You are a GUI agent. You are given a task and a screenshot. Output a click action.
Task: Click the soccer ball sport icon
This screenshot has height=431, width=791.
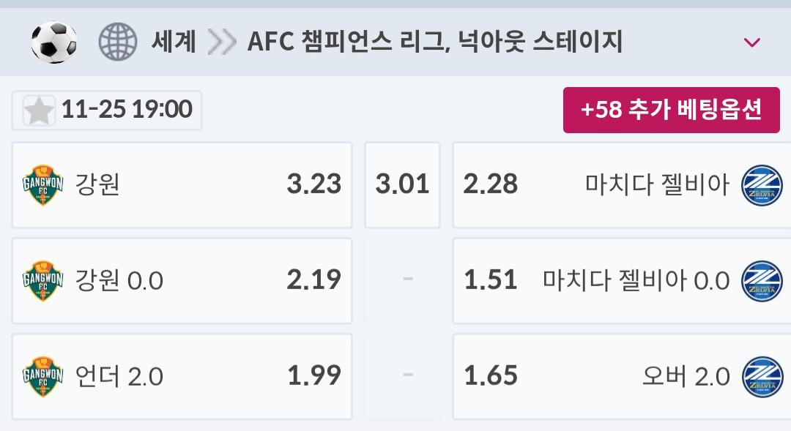54,42
